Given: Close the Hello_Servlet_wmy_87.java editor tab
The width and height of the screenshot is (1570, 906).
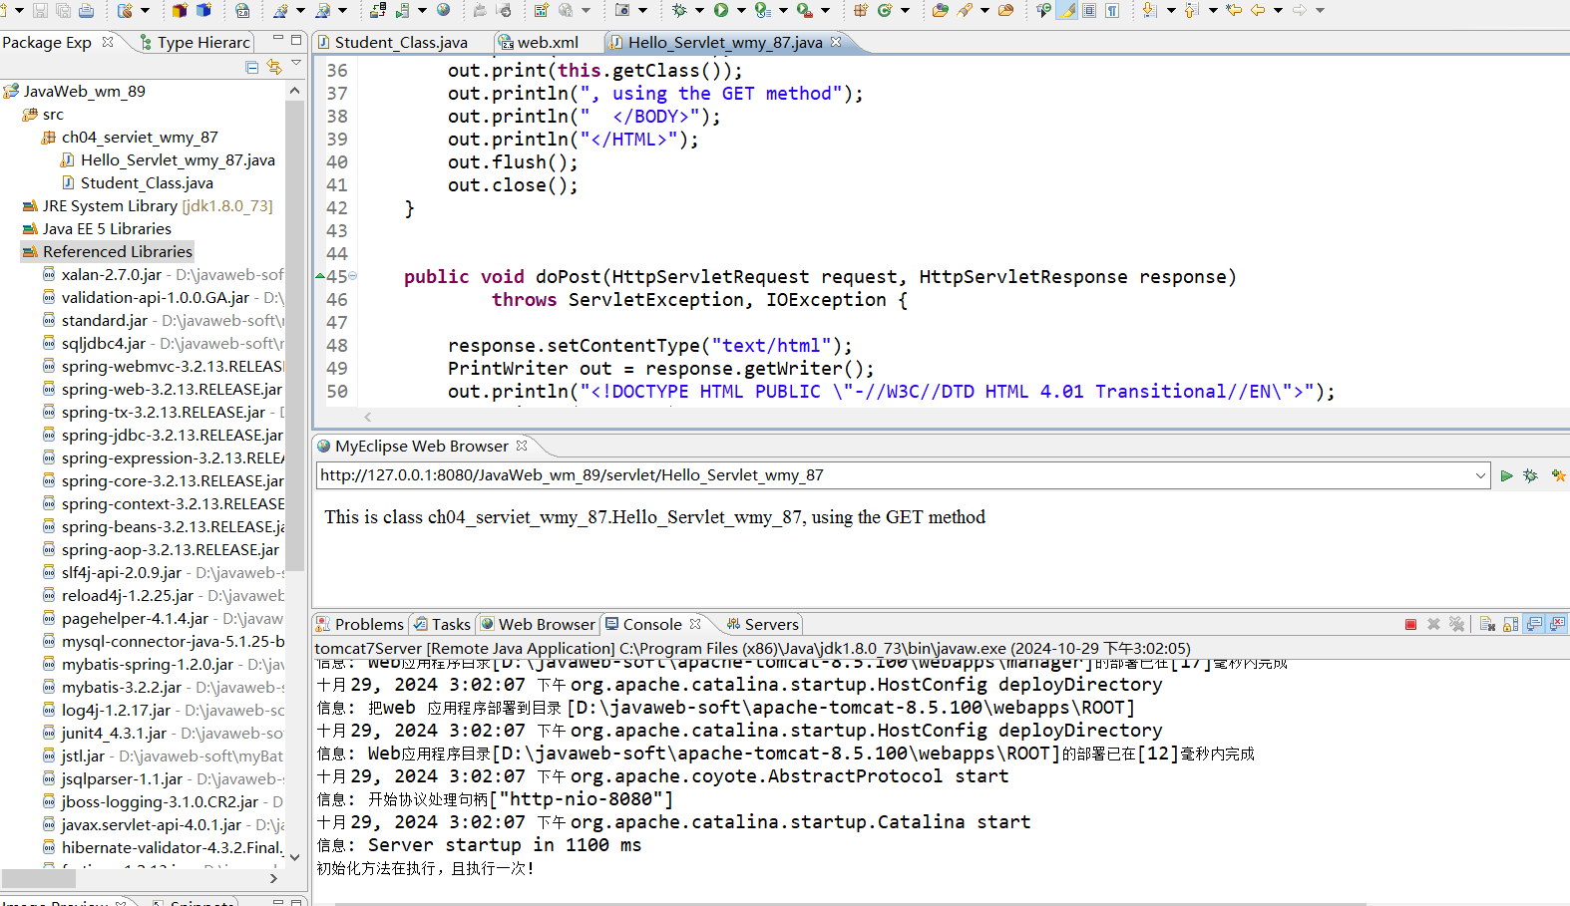Looking at the screenshot, I should pyautogui.click(x=836, y=42).
